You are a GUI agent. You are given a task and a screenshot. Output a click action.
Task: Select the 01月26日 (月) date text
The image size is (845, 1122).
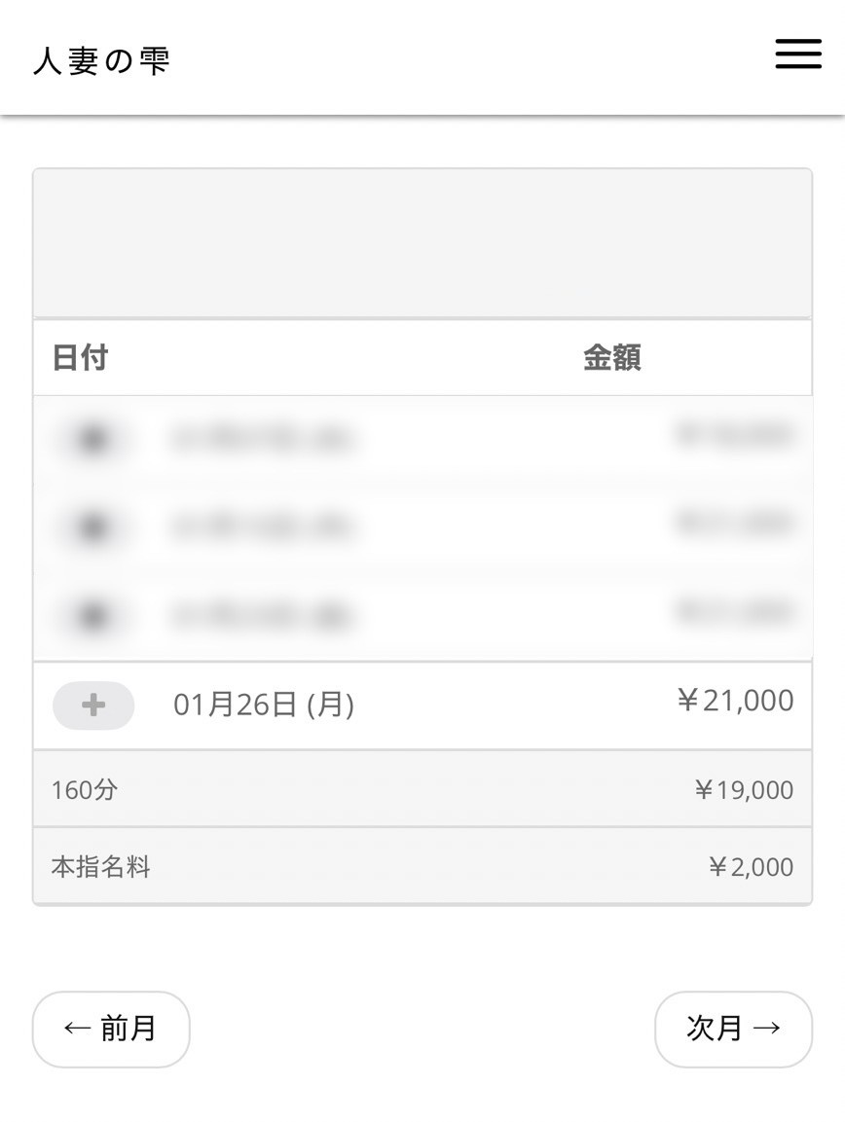pos(264,705)
